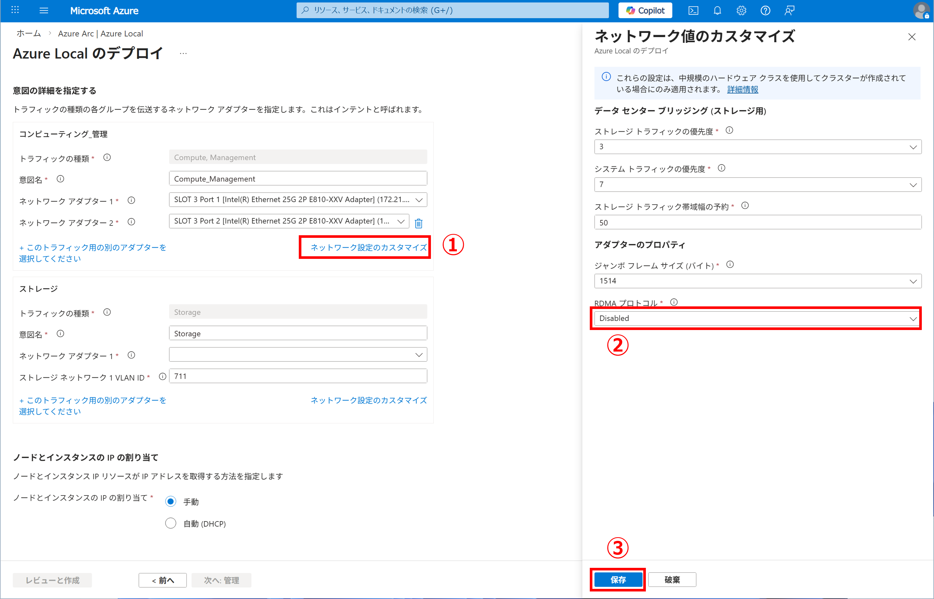Screen dimensions: 934x599
Task: Navigate to Azure Arc | Azure Local breadcrumb
Action: coord(100,33)
